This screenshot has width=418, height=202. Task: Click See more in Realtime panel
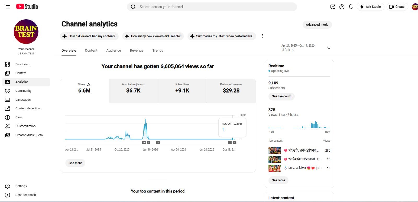pos(278,180)
